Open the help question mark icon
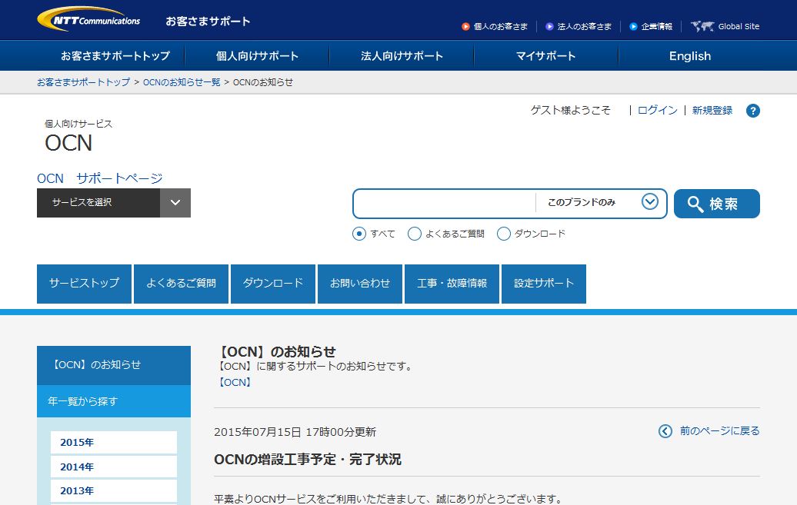 click(x=753, y=111)
